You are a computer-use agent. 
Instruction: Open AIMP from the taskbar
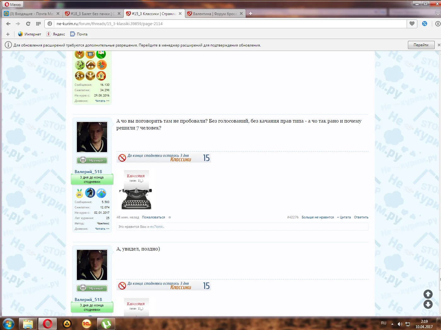point(67,324)
